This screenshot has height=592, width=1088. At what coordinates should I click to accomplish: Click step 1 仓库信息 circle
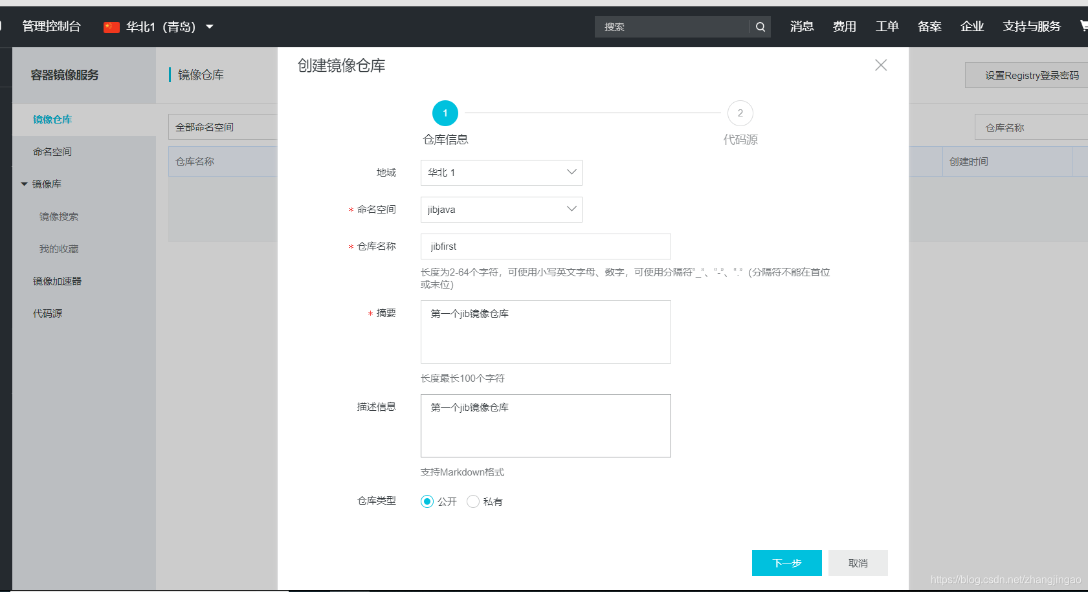point(445,113)
